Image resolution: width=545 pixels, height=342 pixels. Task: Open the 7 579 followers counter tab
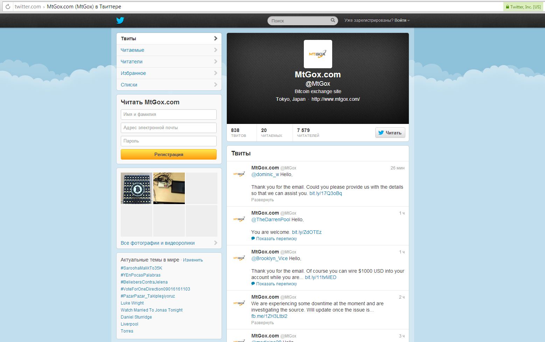[308, 133]
